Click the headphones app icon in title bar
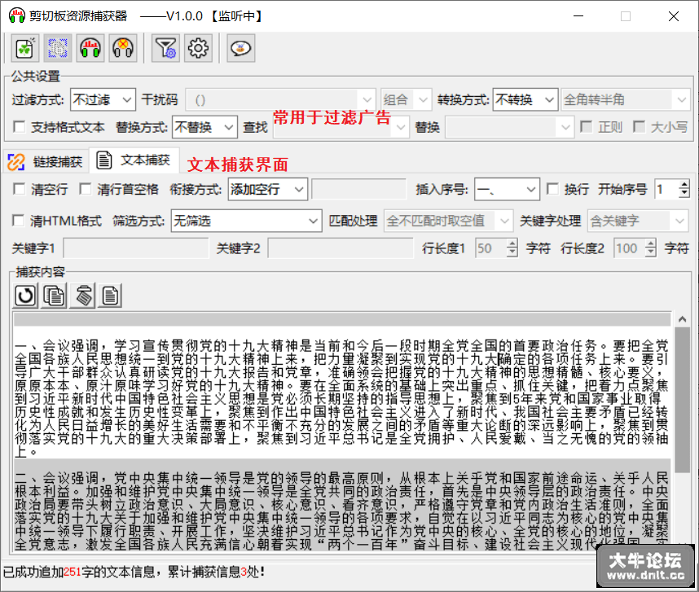This screenshot has width=699, height=592. (x=17, y=16)
